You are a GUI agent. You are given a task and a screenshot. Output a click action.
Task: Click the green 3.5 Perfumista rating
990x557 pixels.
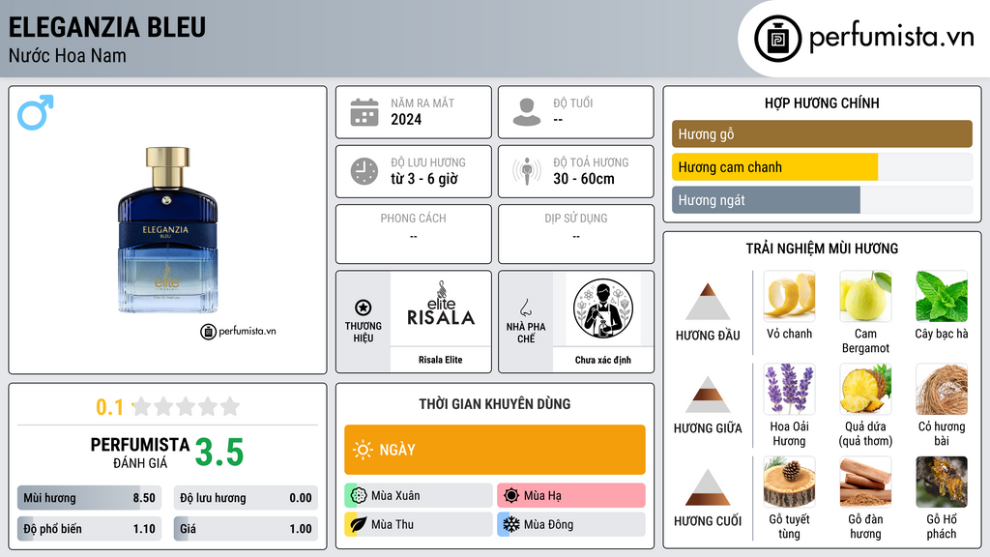point(219,453)
